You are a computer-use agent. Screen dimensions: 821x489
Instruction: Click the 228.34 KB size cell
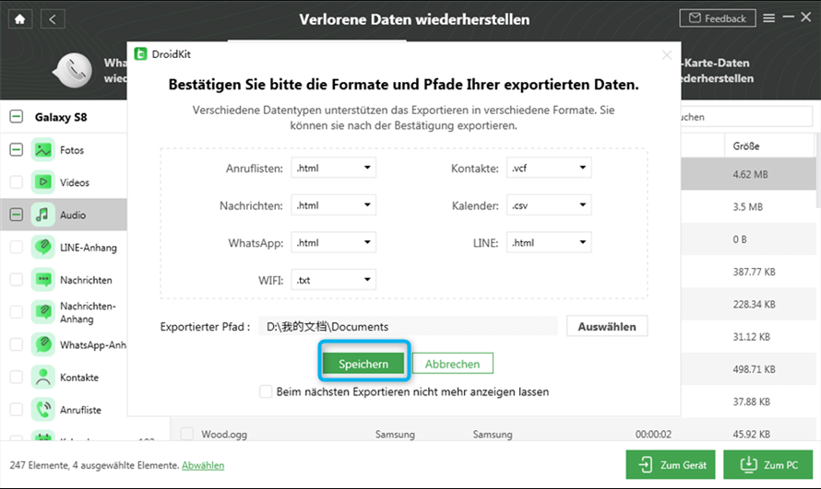coord(754,304)
